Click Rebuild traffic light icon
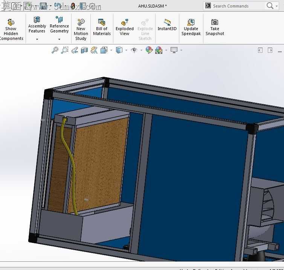 73,6
